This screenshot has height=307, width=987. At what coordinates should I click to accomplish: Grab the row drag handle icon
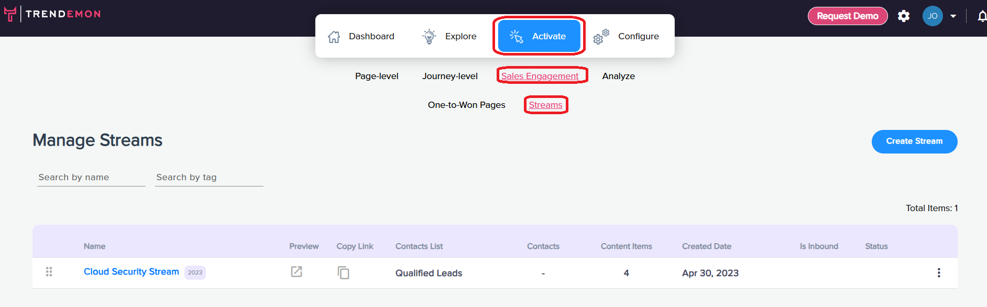click(x=49, y=271)
